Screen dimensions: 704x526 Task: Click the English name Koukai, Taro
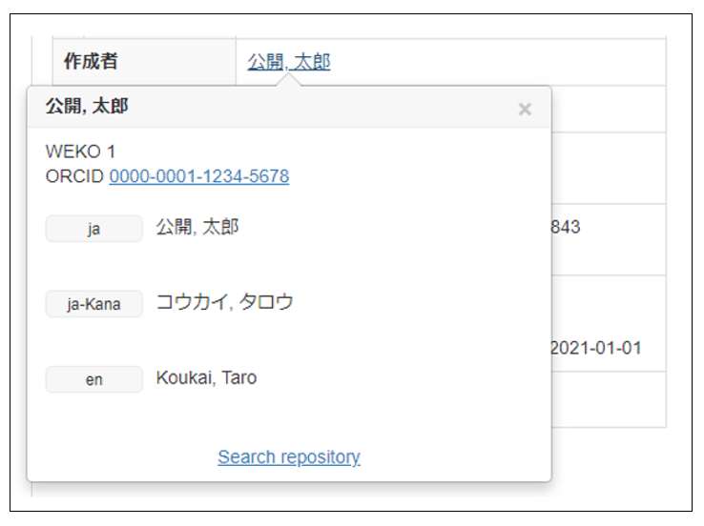(x=206, y=378)
